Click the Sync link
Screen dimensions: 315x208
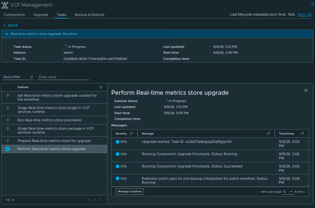click(x=302, y=15)
